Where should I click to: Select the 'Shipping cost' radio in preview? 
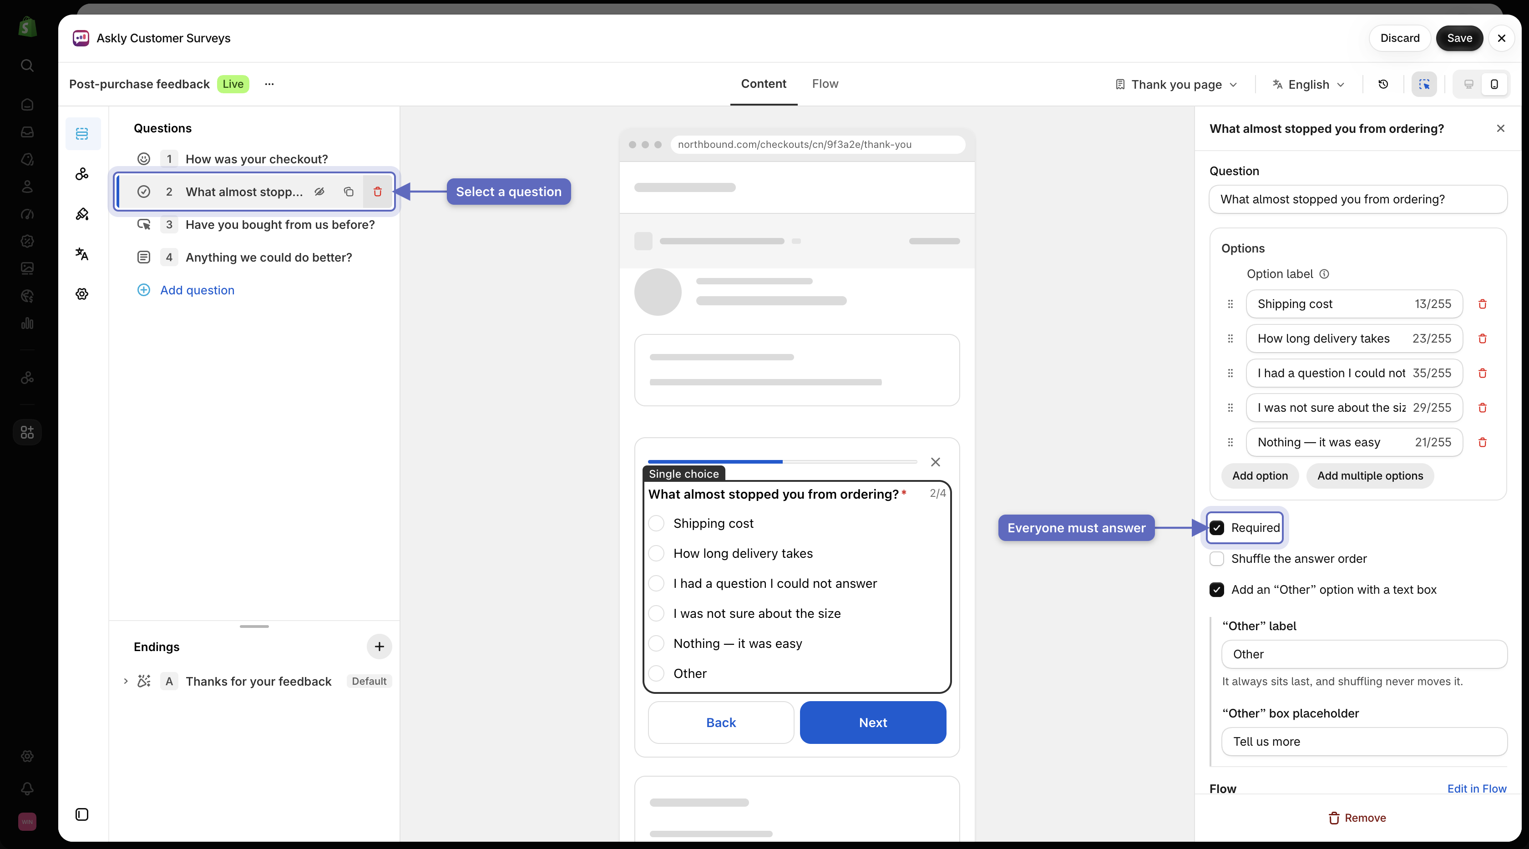[657, 523]
